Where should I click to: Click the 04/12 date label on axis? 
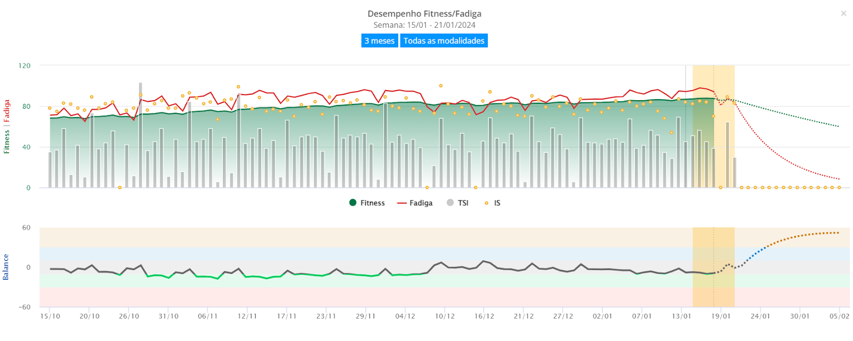(x=405, y=316)
